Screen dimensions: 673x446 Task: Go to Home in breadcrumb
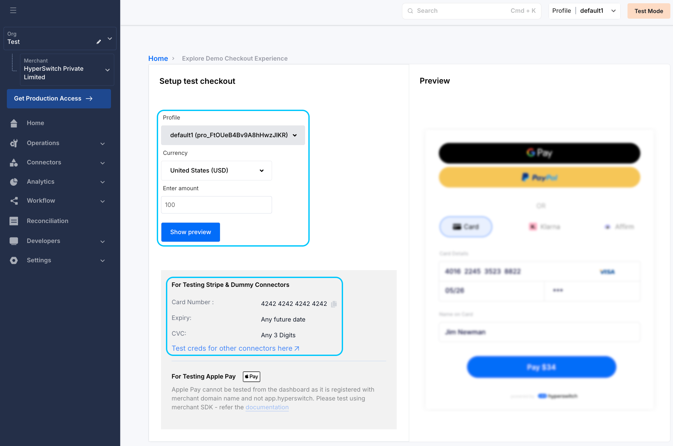click(x=158, y=59)
